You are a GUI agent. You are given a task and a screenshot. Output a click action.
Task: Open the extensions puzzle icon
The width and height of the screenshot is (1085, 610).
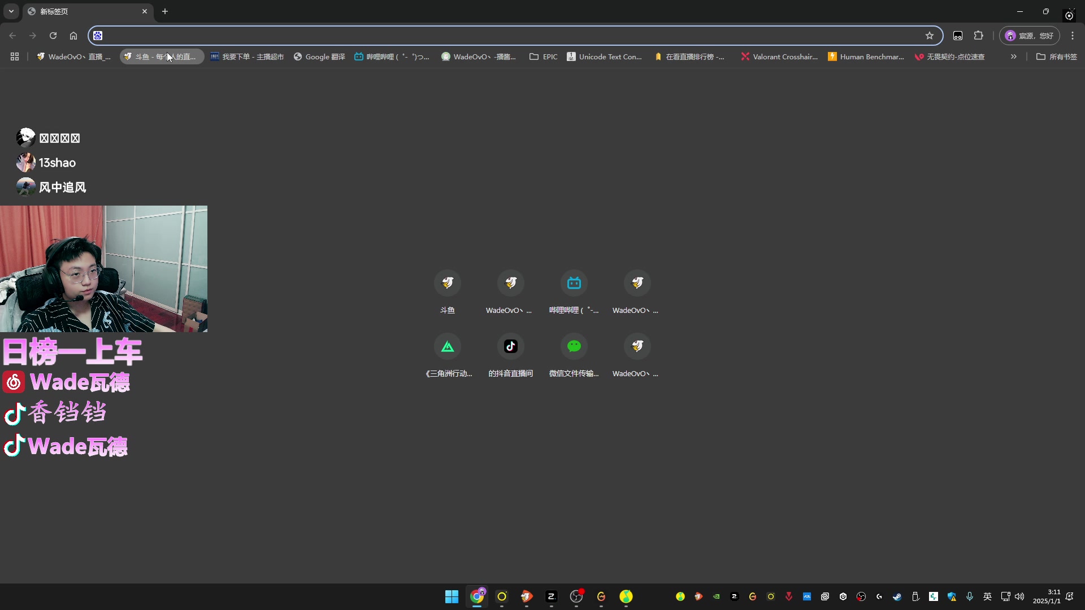979,36
